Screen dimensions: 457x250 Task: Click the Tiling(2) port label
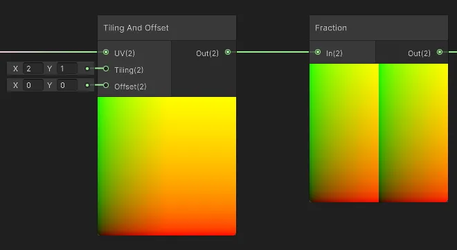(x=129, y=70)
